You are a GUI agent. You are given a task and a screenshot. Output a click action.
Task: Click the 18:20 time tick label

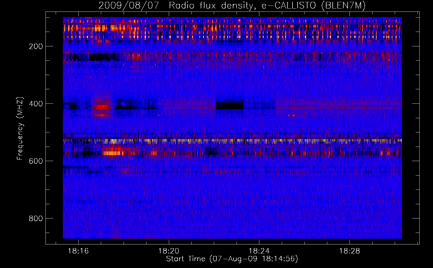tap(169, 251)
